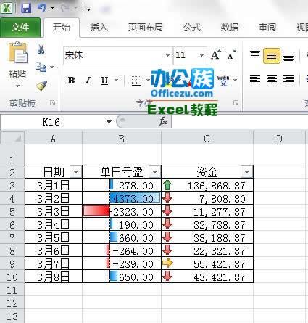
Task: Switch to the 插入 ribbon tab
Action: (x=99, y=28)
